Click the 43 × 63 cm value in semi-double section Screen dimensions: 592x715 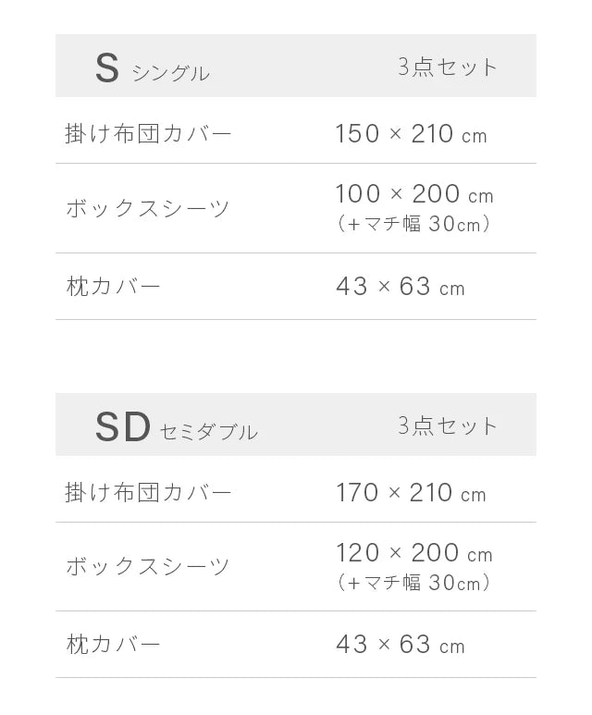[x=401, y=645]
